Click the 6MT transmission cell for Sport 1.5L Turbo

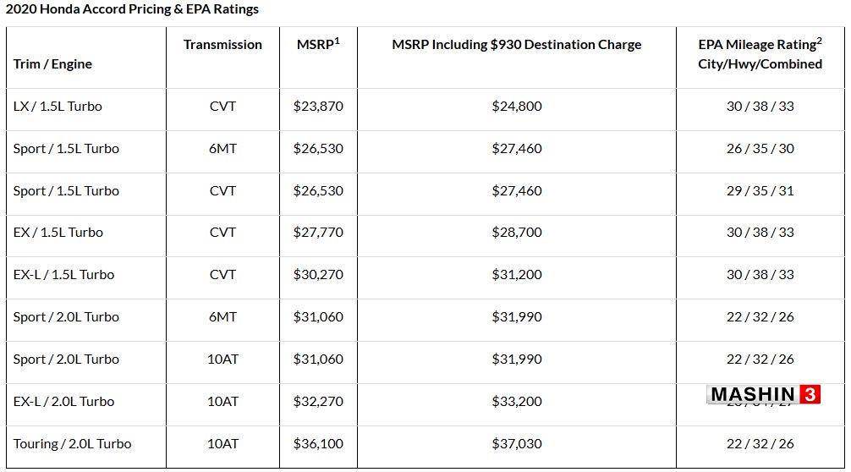click(222, 149)
